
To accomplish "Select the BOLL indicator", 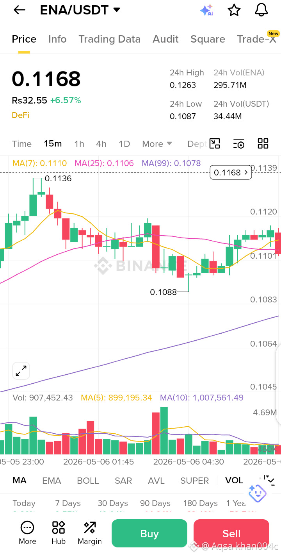I will 88,481.
